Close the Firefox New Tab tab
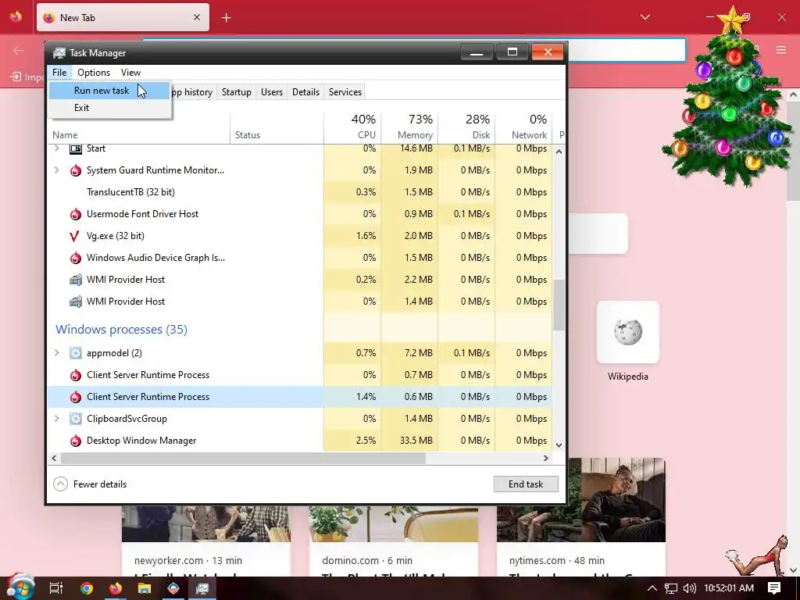Screen dimensions: 800x600 197,17
